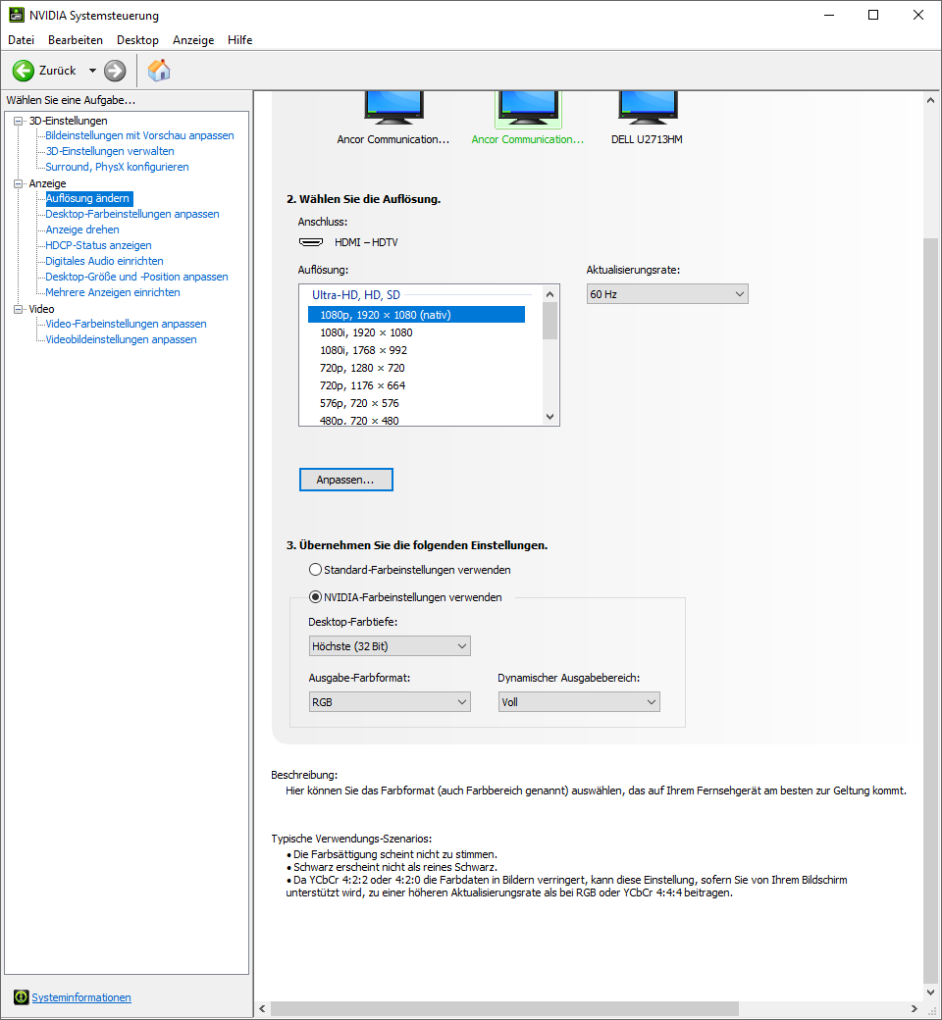
Task: Open the Ausgabe-Farbformat RGB dropdown
Action: point(390,702)
